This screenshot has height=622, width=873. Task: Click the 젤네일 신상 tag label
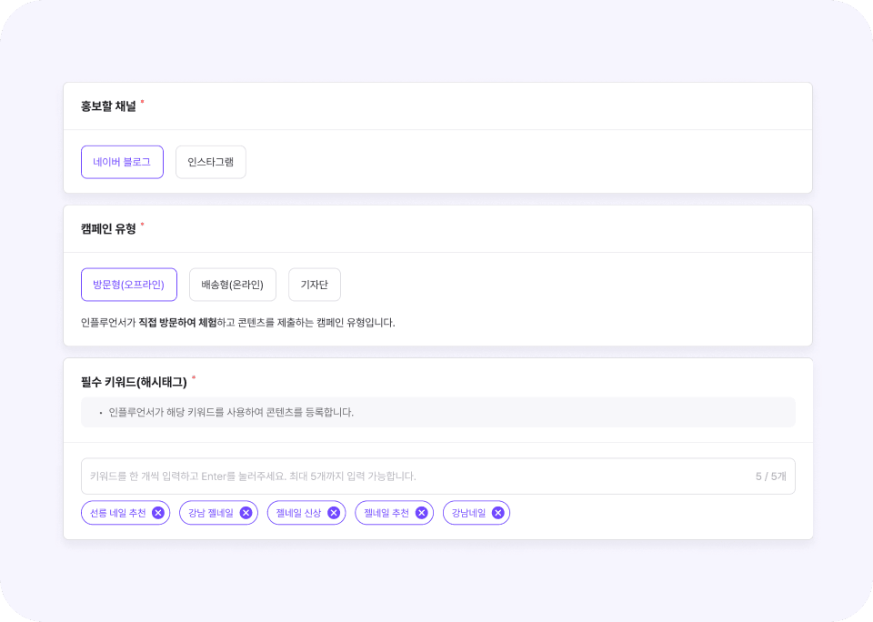click(299, 513)
